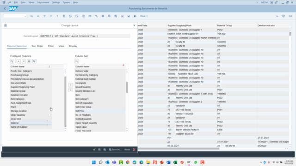This screenshot has height=166, width=296.
Task: Open the Settings menu
Action: [x=56, y=2]
